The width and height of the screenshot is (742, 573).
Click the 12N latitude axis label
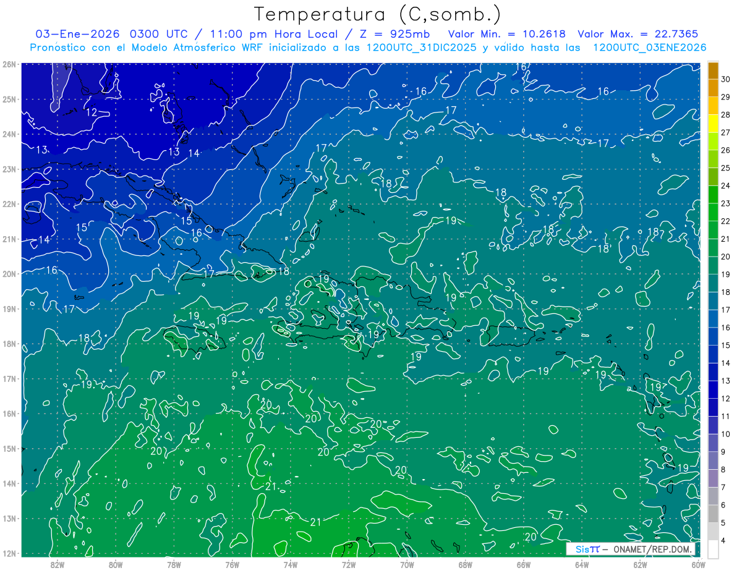click(x=9, y=553)
